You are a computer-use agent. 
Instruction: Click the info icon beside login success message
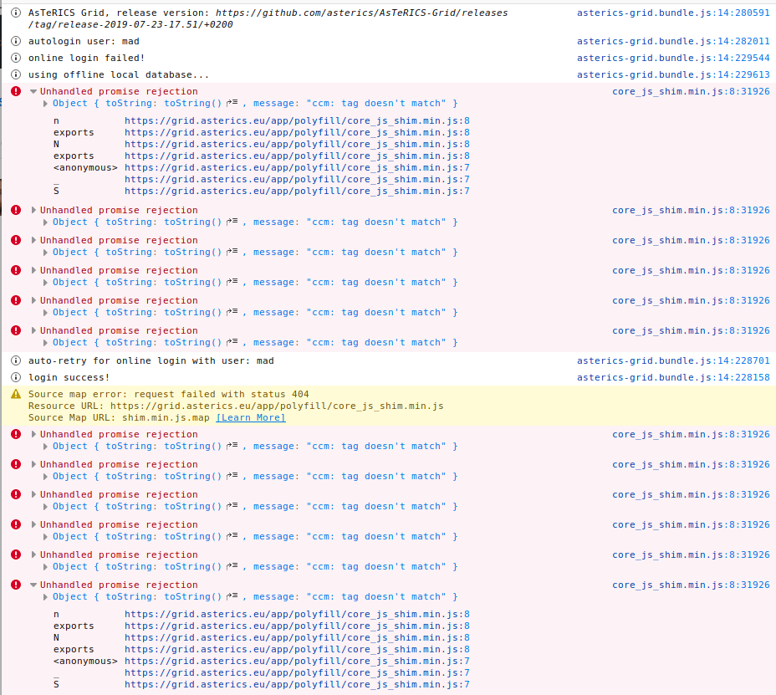click(x=15, y=377)
